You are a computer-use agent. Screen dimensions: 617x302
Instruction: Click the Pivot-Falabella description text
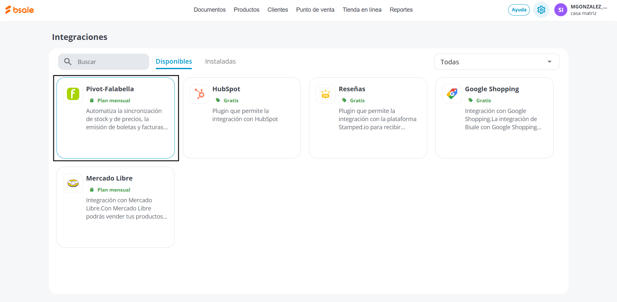click(127, 119)
